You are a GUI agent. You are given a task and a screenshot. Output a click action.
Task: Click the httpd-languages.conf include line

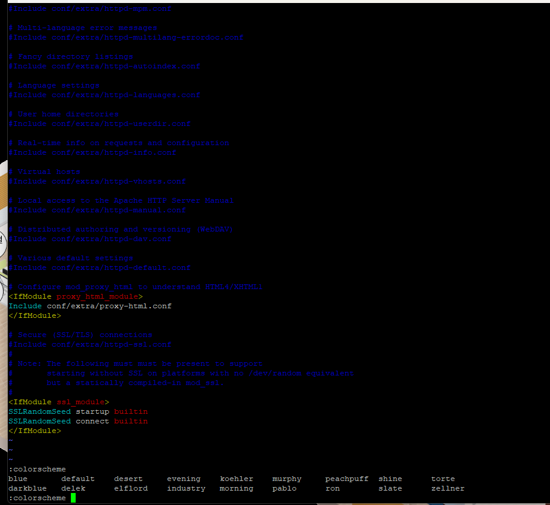click(x=104, y=95)
